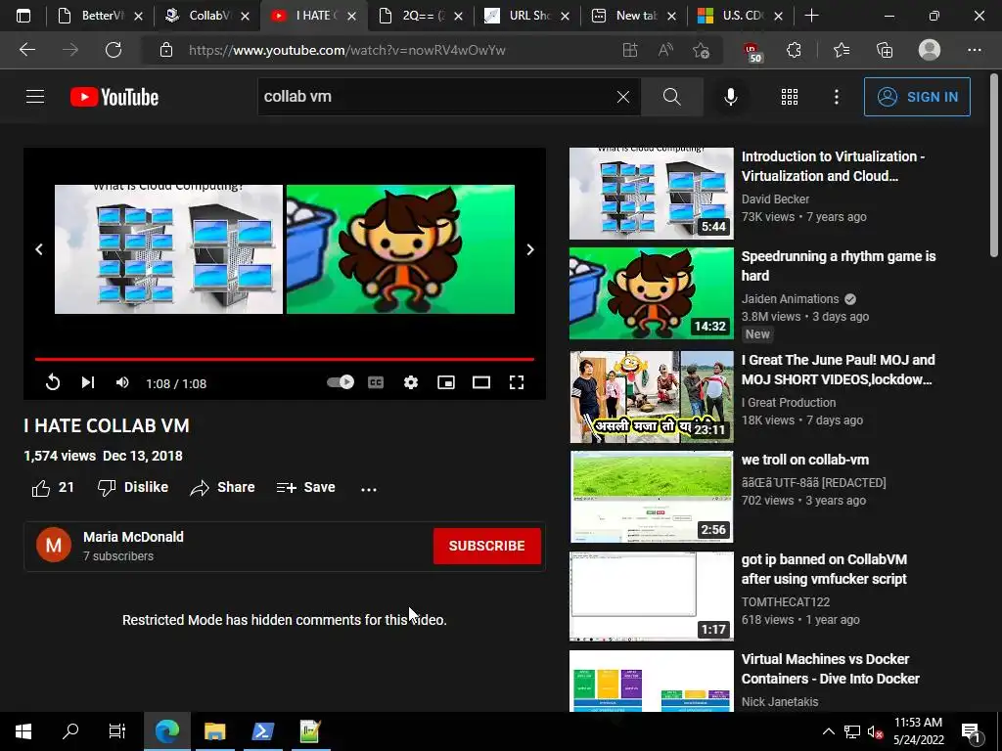1002x751 pixels.
Task: Open the monkey end-screen suggested video
Action: pyautogui.click(x=400, y=249)
